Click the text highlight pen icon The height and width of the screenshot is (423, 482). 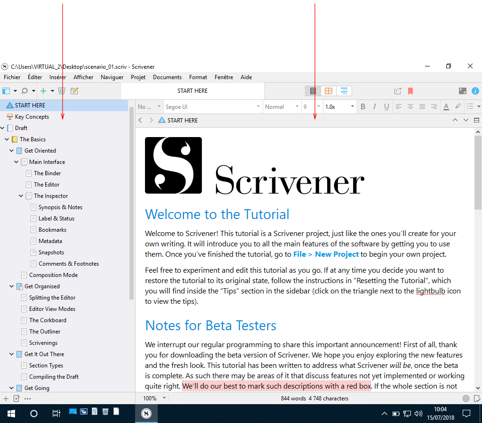coord(458,106)
